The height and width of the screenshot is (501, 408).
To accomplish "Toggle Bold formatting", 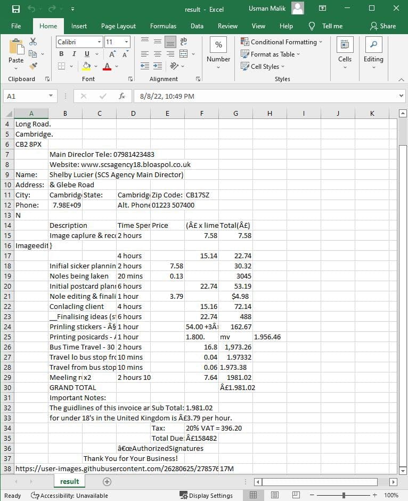I will (61, 54).
